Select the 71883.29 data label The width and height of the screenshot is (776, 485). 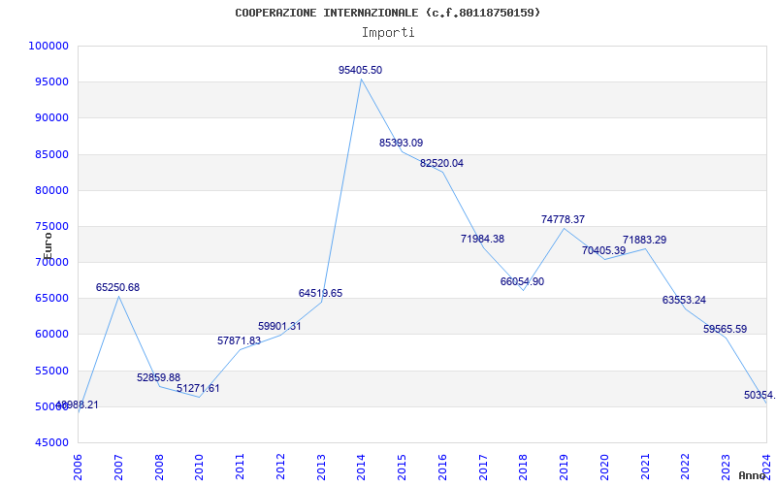(x=644, y=240)
